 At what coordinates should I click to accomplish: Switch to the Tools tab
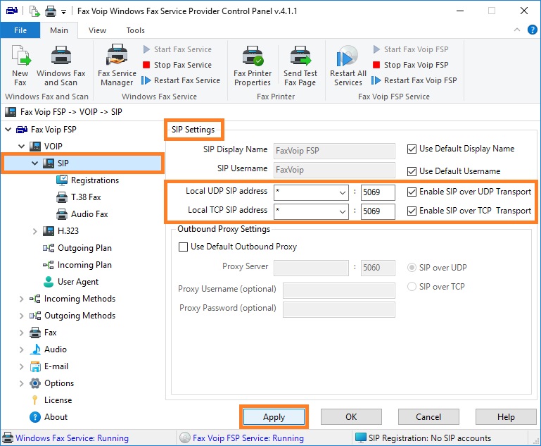(135, 30)
